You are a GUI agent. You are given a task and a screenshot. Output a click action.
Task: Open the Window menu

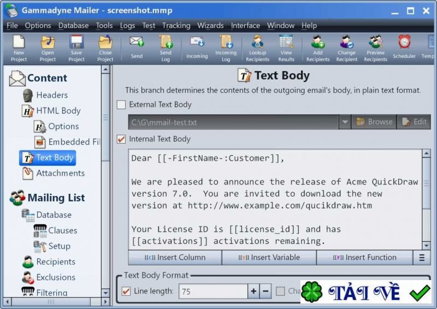[281, 26]
